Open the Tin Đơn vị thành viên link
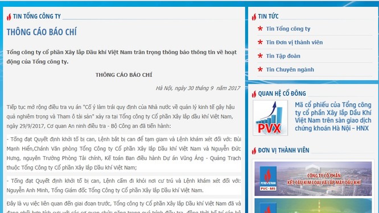This screenshot has height=213, width=379. (294, 42)
